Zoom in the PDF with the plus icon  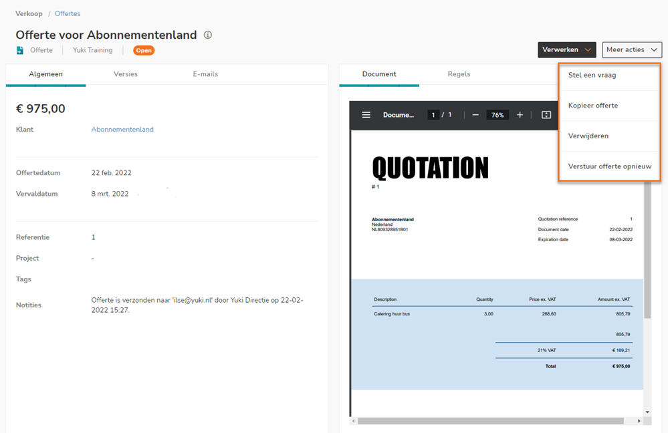520,115
